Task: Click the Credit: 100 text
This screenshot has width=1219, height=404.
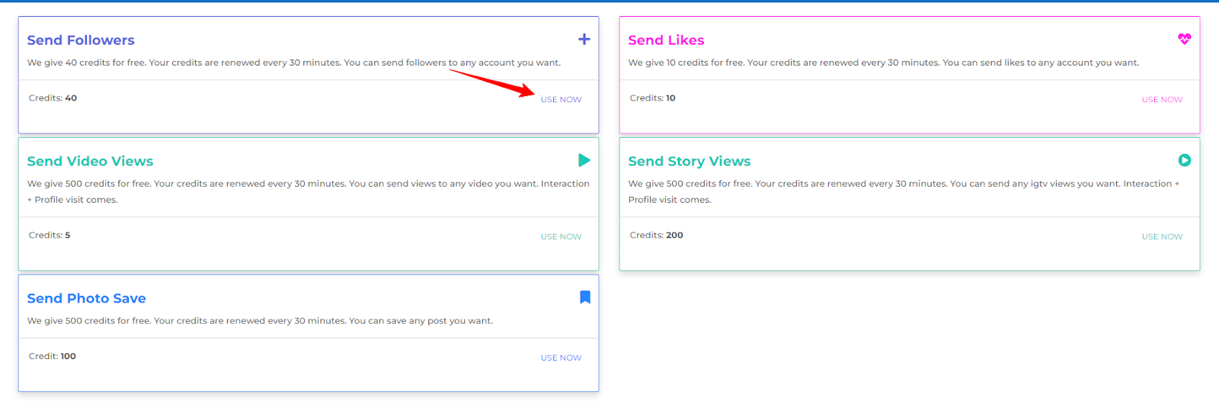Action: pos(53,357)
